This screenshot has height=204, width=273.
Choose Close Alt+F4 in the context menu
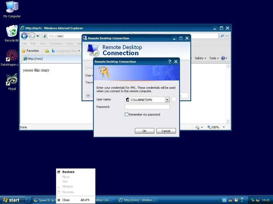tap(76, 200)
